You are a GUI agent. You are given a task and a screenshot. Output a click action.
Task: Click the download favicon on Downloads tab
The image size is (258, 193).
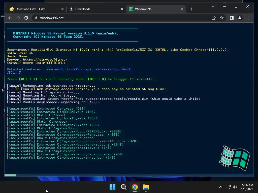[71, 9]
